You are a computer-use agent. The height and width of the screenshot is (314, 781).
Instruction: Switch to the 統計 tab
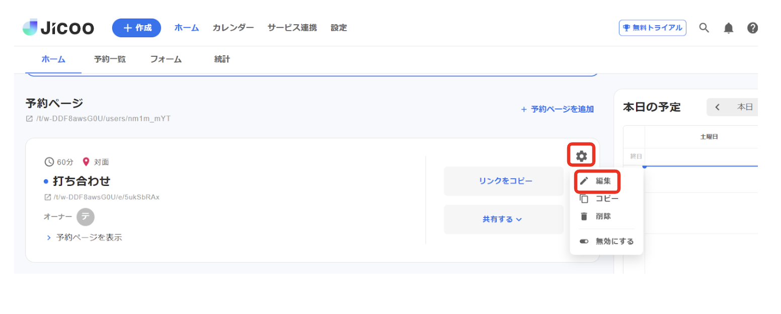222,59
